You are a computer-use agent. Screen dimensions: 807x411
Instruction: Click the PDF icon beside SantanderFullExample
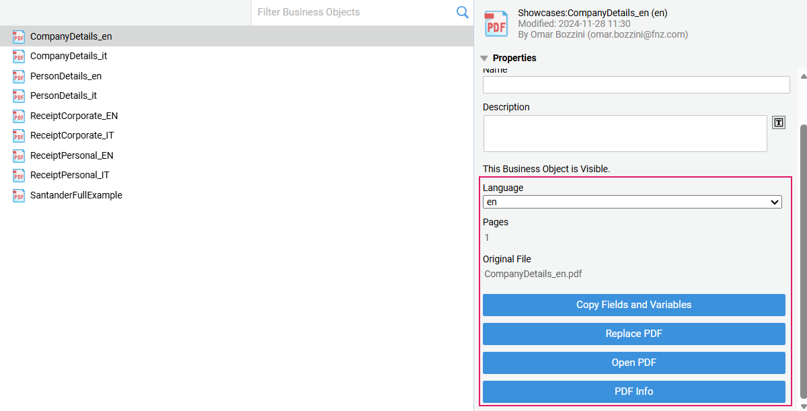19,196
